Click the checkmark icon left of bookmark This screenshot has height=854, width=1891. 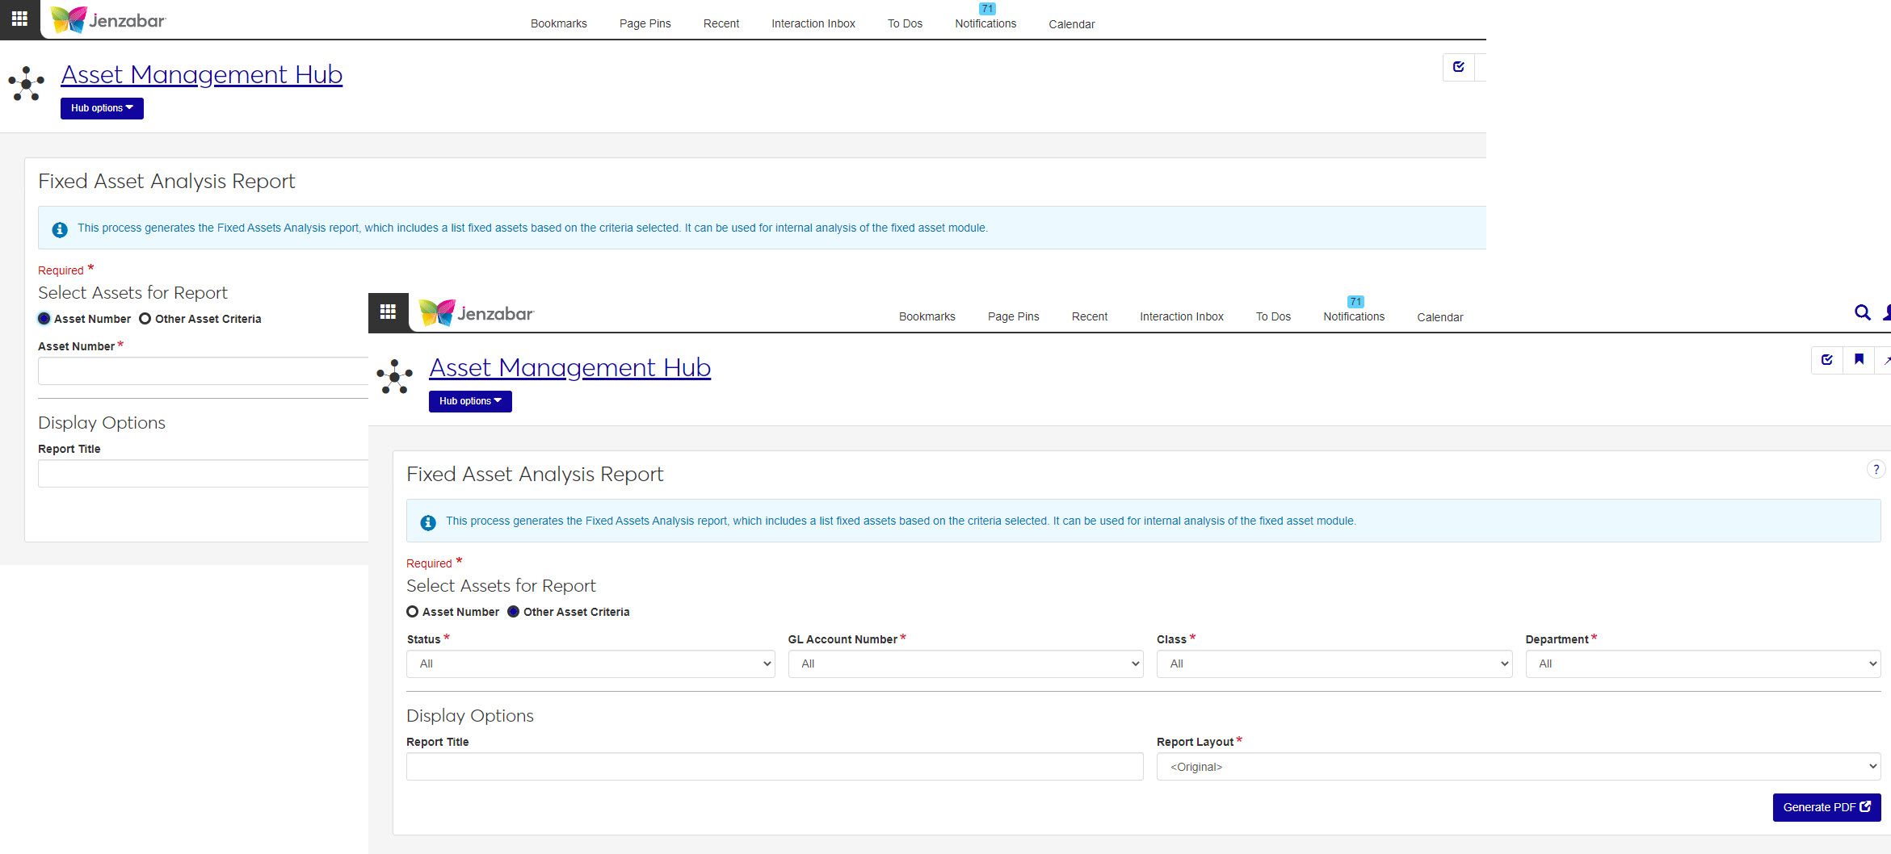[1826, 360]
